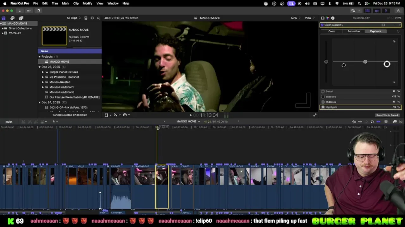This screenshot has width=405, height=227.
Task: Open the Color Board 2 correction dropdown
Action: click(x=334, y=25)
